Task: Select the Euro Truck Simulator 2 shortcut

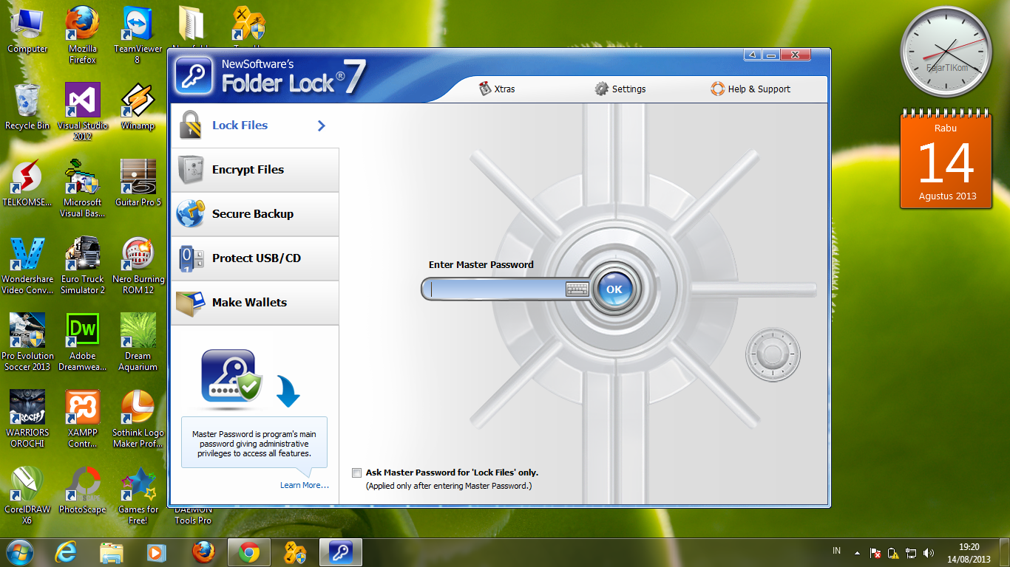Action: [83, 266]
